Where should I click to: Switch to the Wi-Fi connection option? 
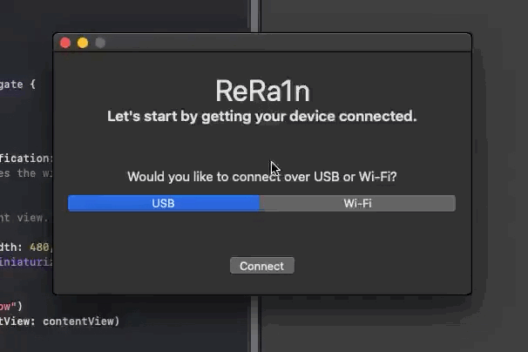click(x=357, y=204)
